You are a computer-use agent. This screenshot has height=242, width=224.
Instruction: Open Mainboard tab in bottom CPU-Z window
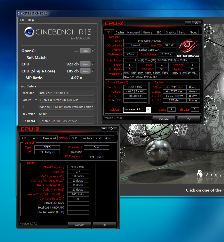(x=49, y=138)
